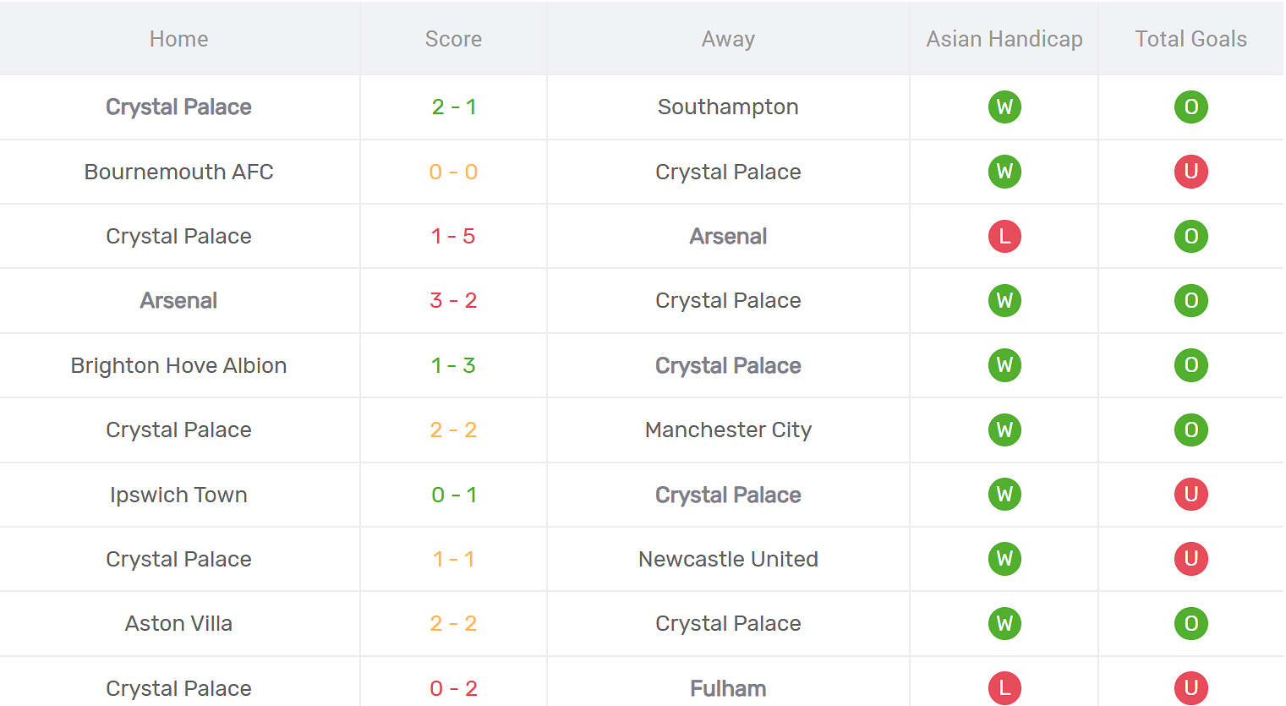Open the 2 - 1 score against Southampton
Screen dimensions: 1286x706
coord(454,107)
